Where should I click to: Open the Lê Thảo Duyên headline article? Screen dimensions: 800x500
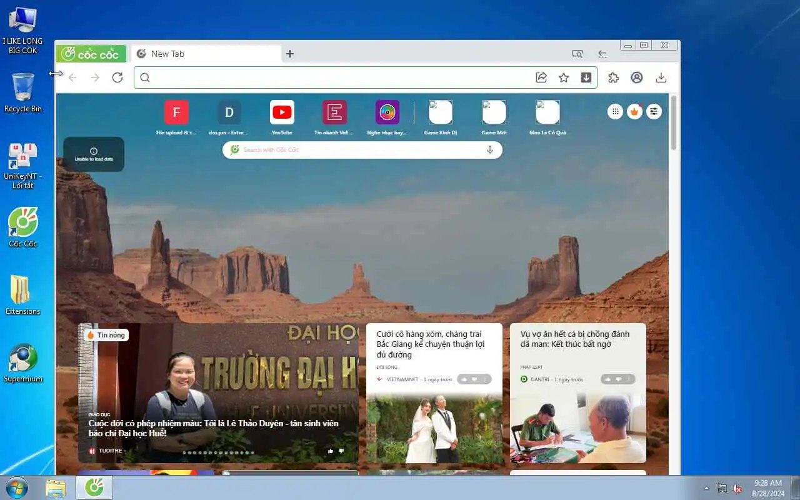coord(213,428)
